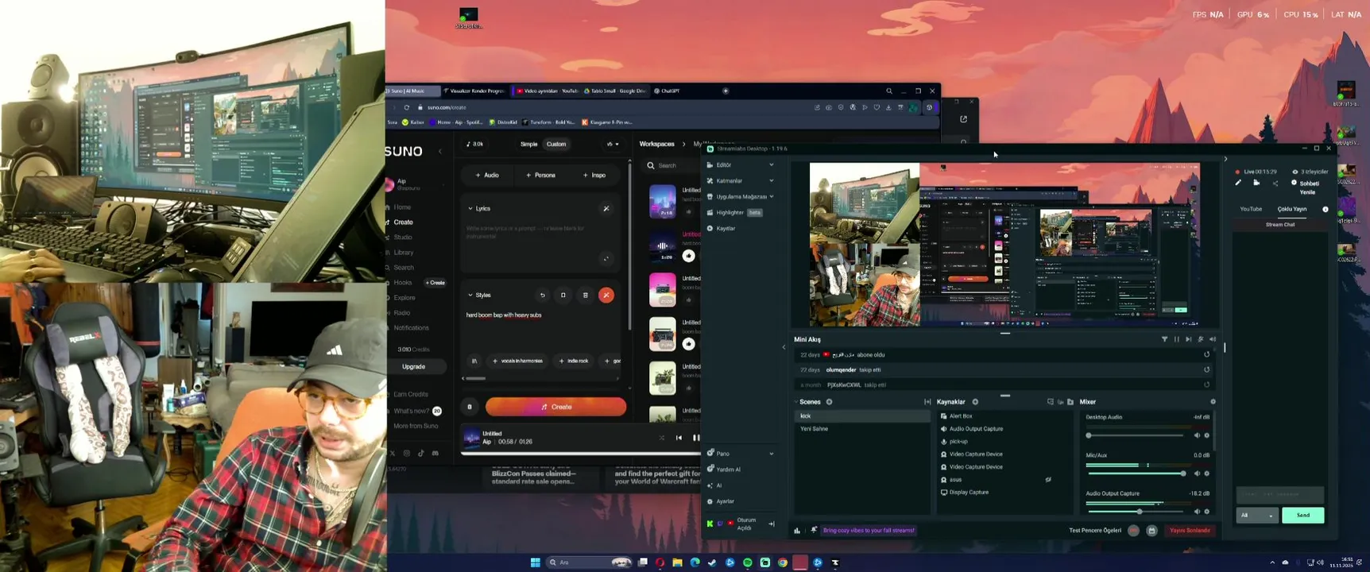The height and width of the screenshot is (572, 1370).
Task: Open the All dropdown in chat
Action: (1257, 516)
